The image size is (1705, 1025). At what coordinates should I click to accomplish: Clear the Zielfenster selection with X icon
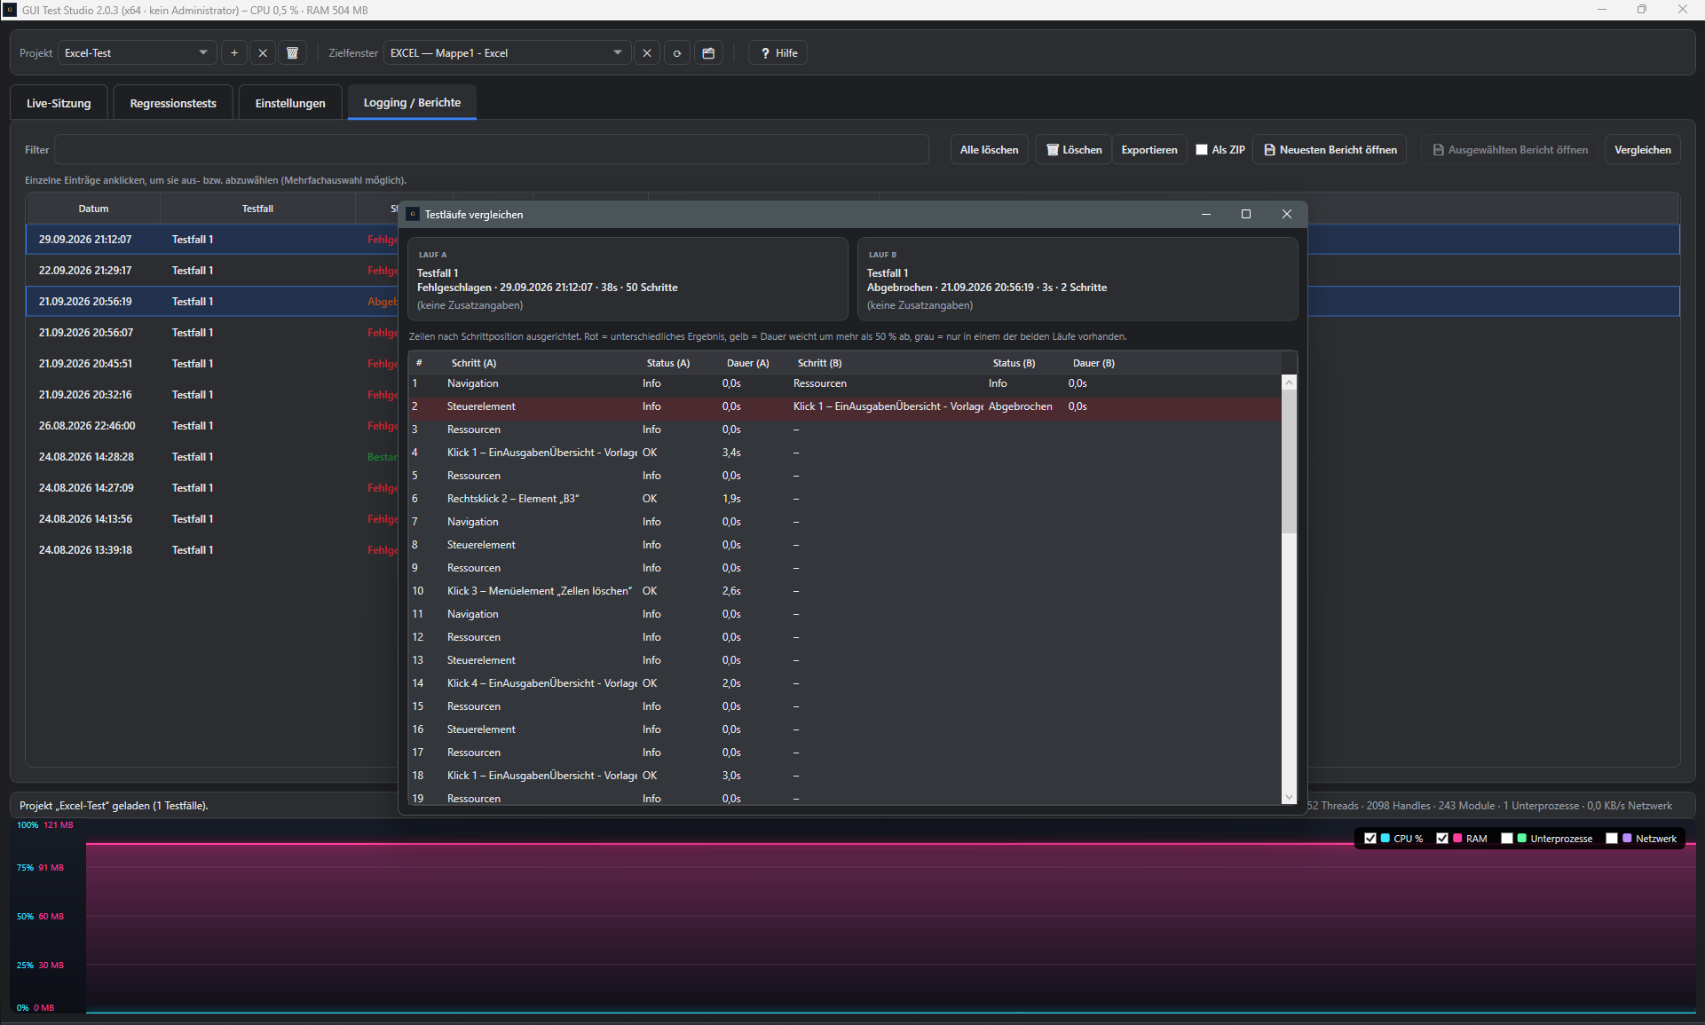647,53
